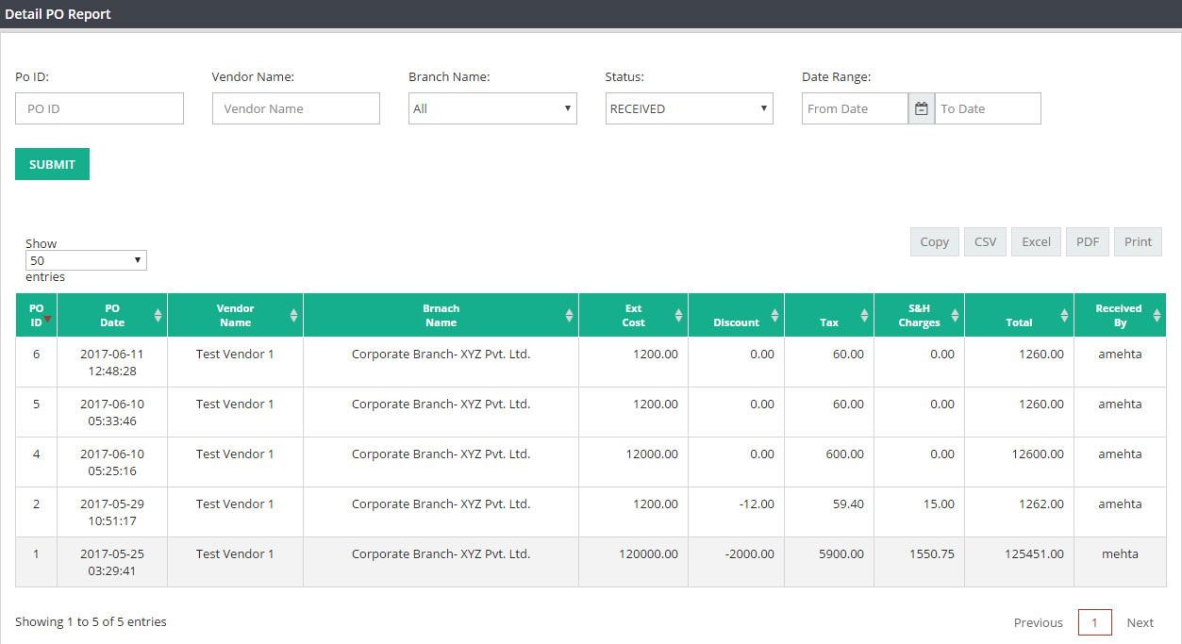Click the PDF export button
The width and height of the screenshot is (1182, 644).
pos(1088,241)
